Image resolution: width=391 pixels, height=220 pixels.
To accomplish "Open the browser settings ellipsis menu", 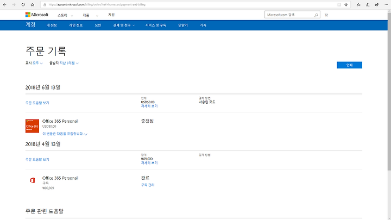I will tap(386, 4).
